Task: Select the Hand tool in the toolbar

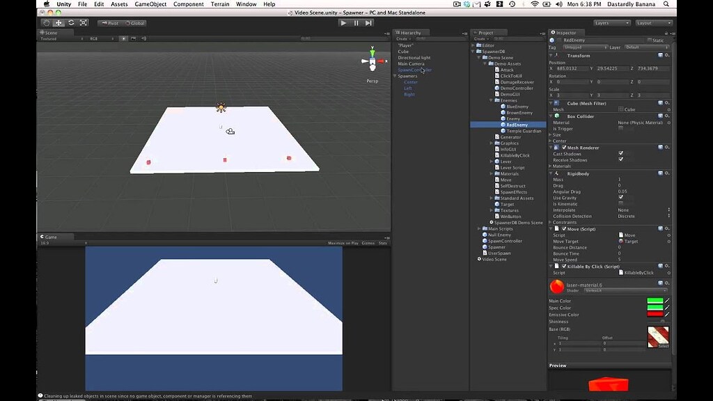Action: click(46, 22)
